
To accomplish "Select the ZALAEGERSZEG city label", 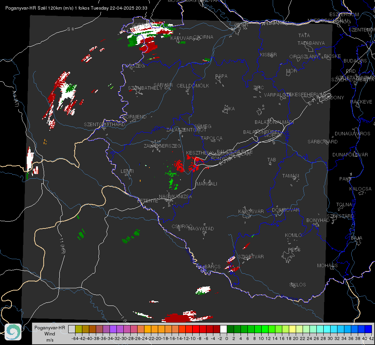I will tap(162, 146).
